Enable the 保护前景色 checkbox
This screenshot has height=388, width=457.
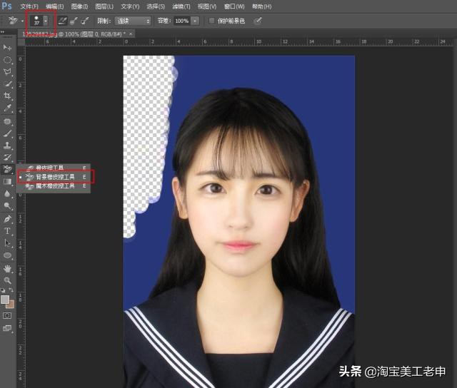click(x=211, y=21)
